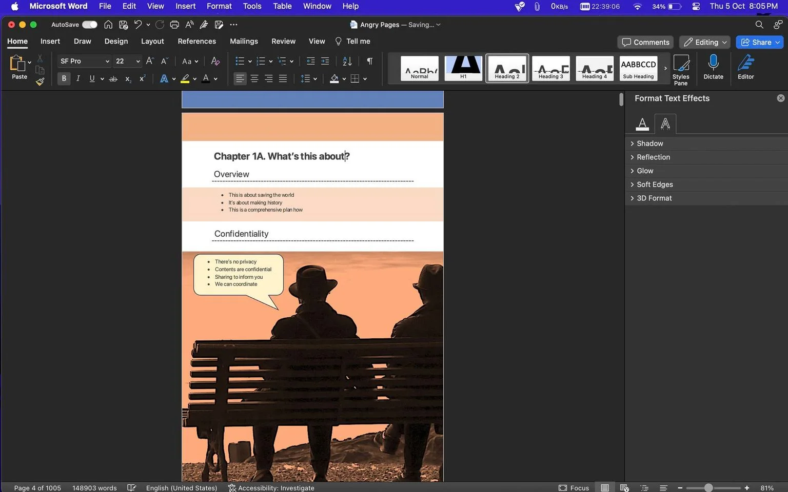Toggle Bold formatting button
788x492 pixels.
point(64,78)
